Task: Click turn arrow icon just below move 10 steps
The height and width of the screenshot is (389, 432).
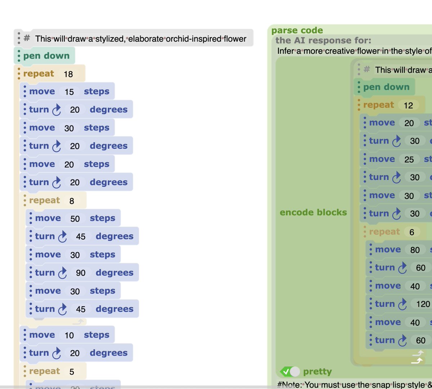Action: pos(57,353)
